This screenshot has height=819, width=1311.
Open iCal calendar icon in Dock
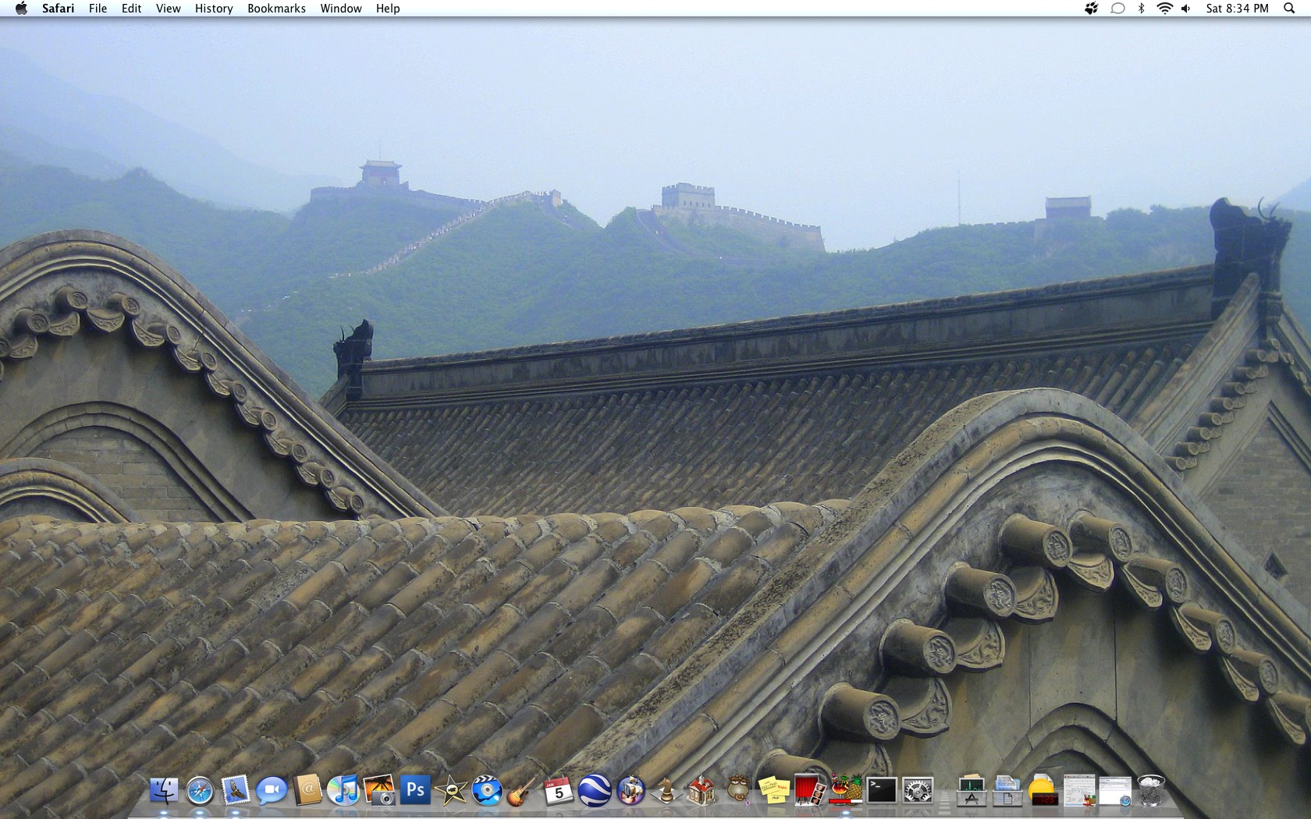[x=559, y=791]
